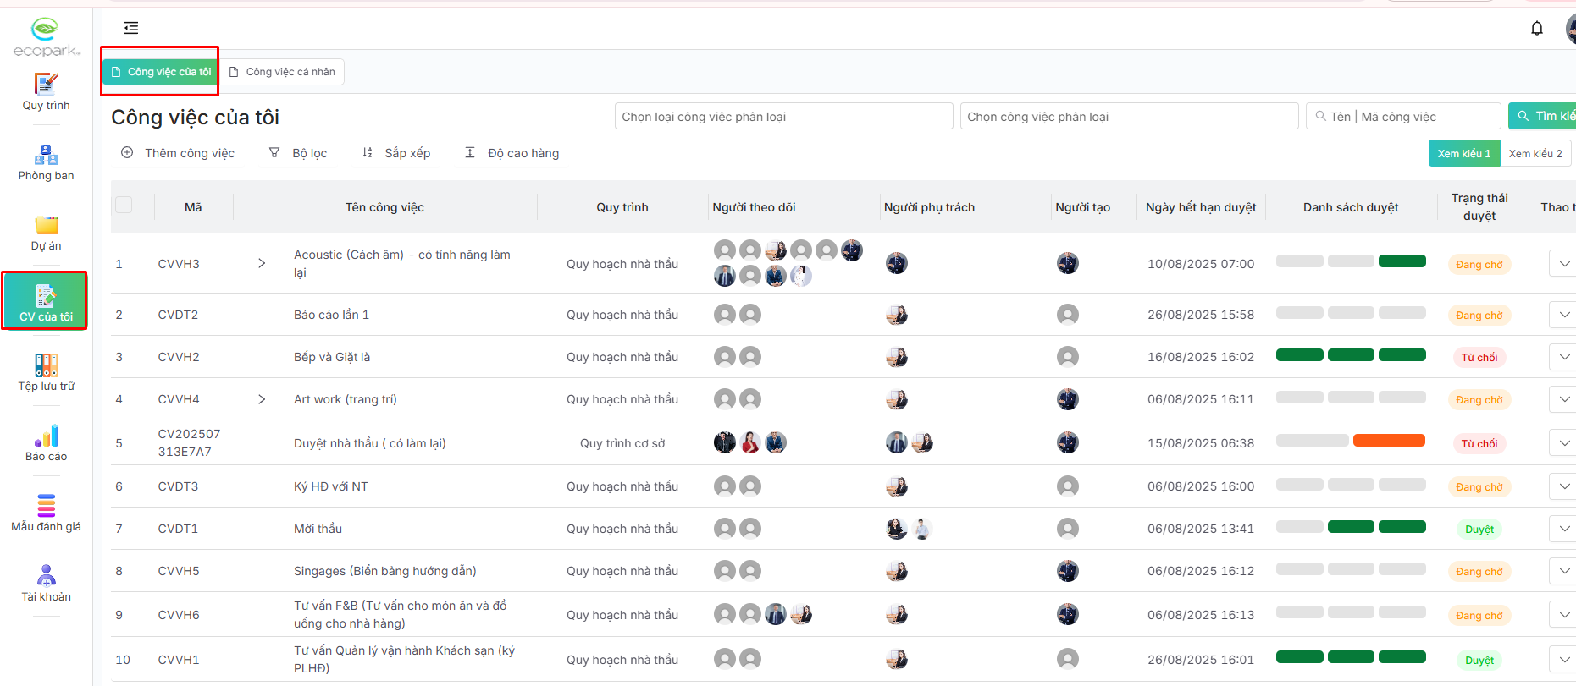This screenshot has width=1576, height=686.
Task: Select the Công việc của tôi tab
Action: click(x=161, y=72)
